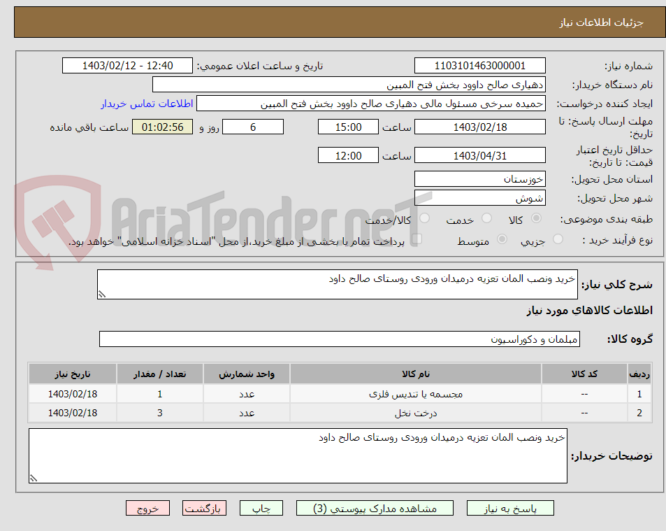666x531 pixels.
Task: Click unit عدد in مجسمه row
Action: (x=247, y=394)
